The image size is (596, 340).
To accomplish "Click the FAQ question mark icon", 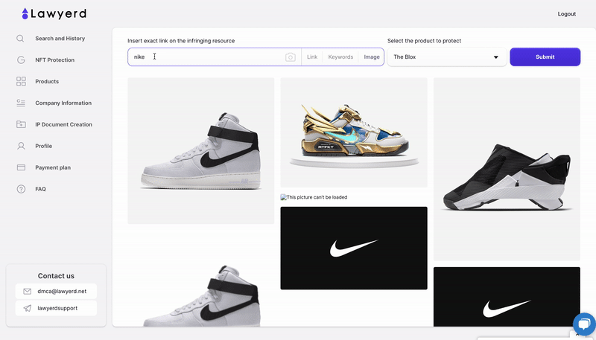I will [x=21, y=189].
